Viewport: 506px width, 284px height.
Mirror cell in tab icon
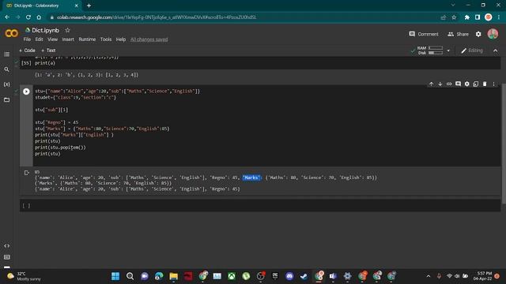(x=476, y=84)
